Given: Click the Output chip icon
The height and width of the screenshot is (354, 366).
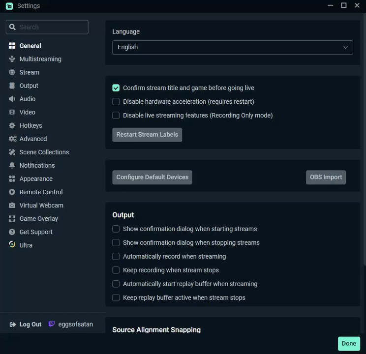Looking at the screenshot, I should coord(12,86).
